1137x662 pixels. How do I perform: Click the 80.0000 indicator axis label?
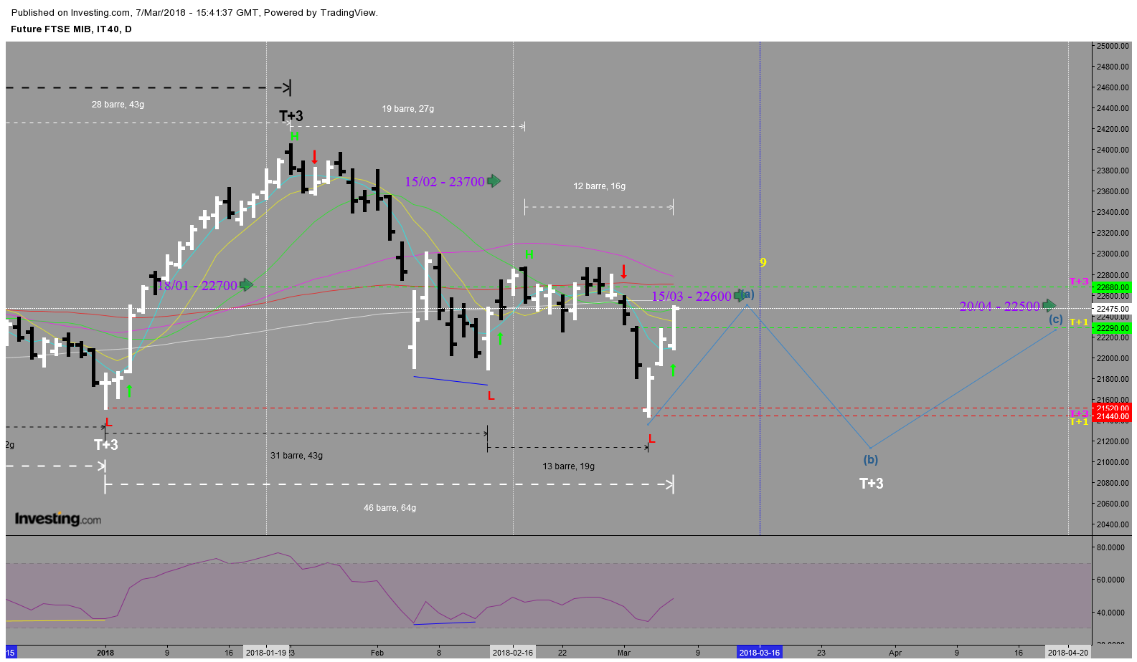coord(1111,547)
